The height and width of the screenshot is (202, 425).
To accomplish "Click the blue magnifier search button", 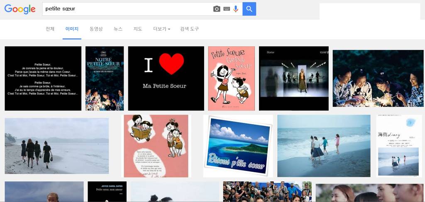I will pos(249,9).
